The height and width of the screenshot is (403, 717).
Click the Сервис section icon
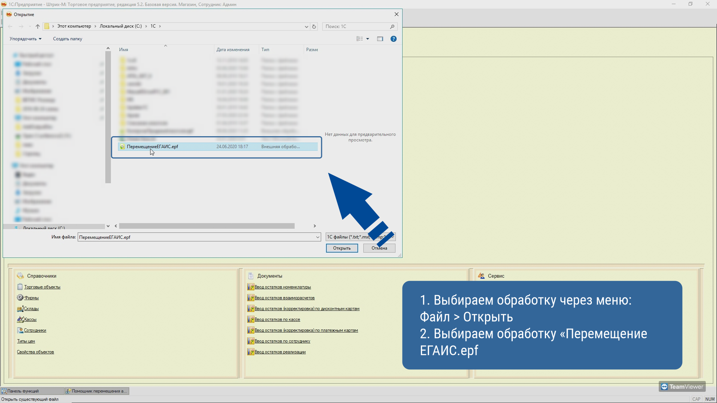(481, 276)
